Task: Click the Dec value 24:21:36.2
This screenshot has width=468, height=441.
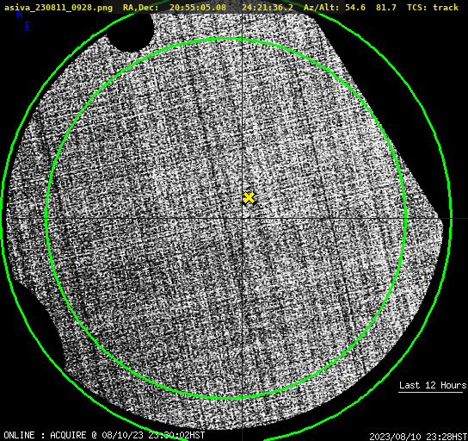Action: tap(268, 7)
